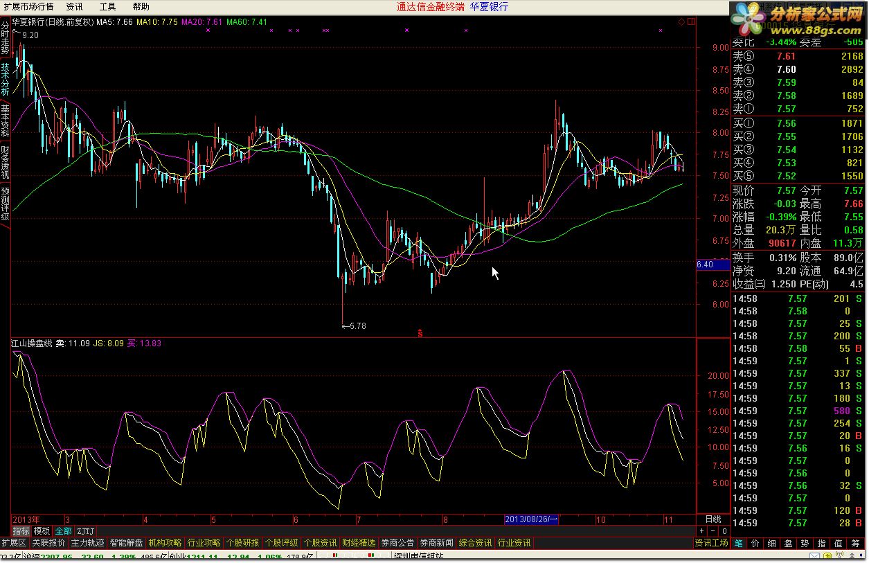Viewport: 869px width, 563px height.
Task: Open 财务透视 side tab
Action: [x=5, y=162]
